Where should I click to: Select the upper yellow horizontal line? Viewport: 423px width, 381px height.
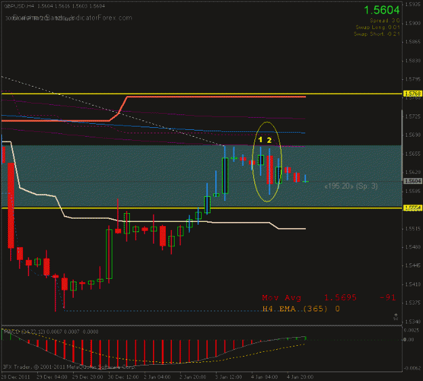(x=202, y=93)
